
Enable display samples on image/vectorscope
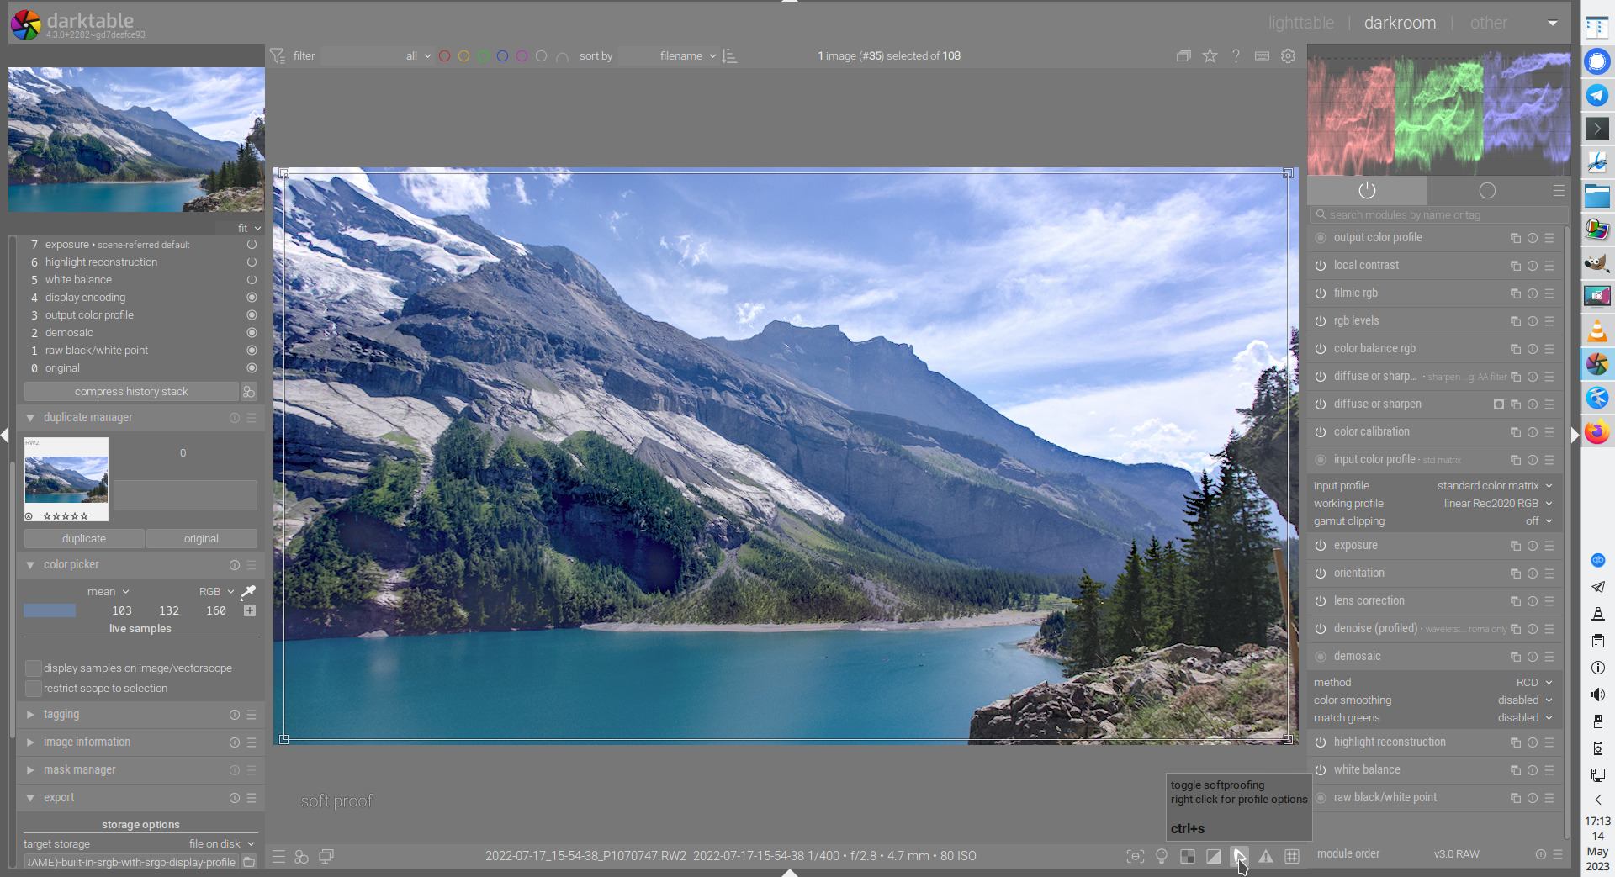[x=34, y=668]
